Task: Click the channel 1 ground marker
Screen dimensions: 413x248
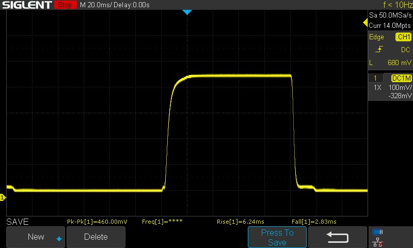Action: [x=3, y=197]
